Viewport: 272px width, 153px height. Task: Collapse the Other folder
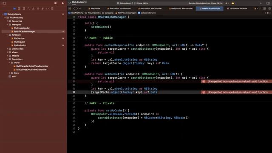tap(9, 62)
